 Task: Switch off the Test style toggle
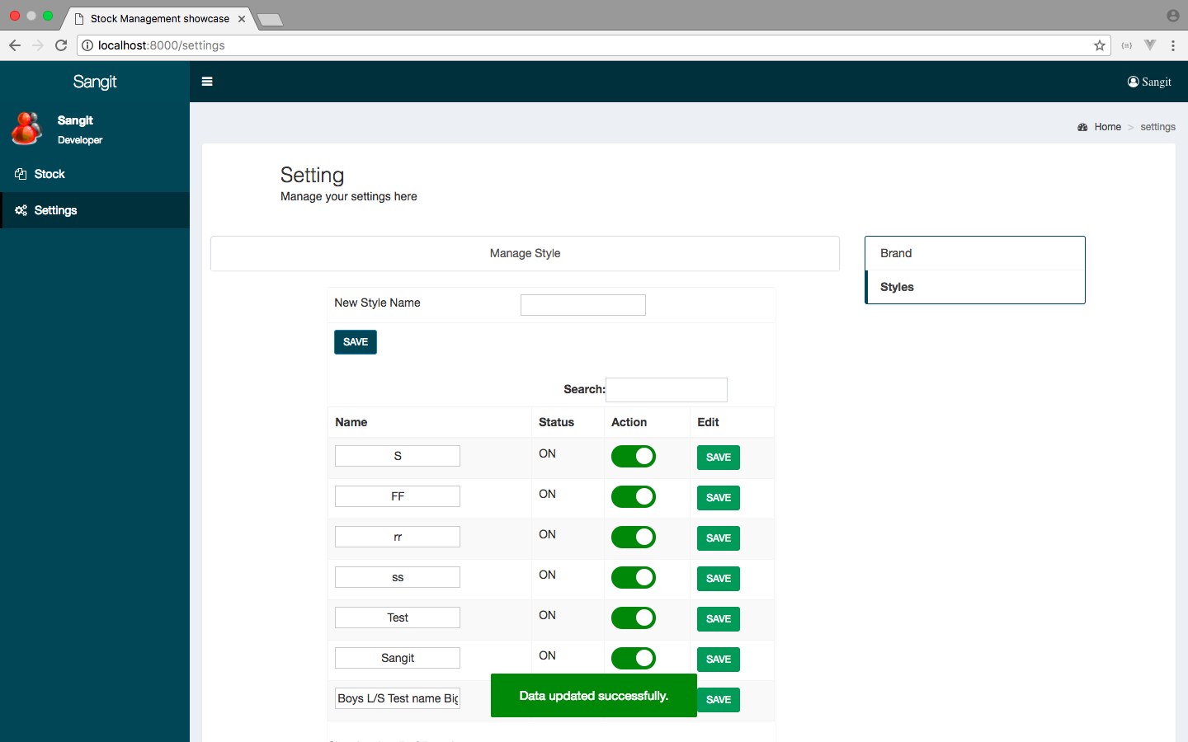[633, 618]
